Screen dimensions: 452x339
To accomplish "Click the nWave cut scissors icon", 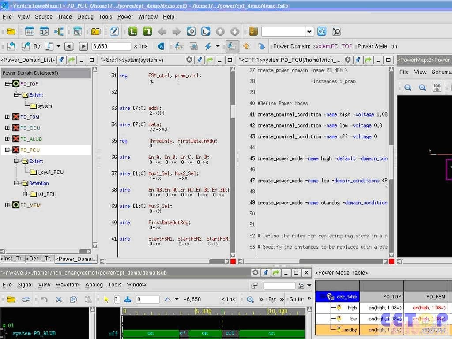I will (x=59, y=299).
